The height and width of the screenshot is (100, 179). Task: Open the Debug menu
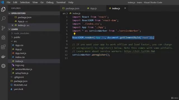(50, 2)
